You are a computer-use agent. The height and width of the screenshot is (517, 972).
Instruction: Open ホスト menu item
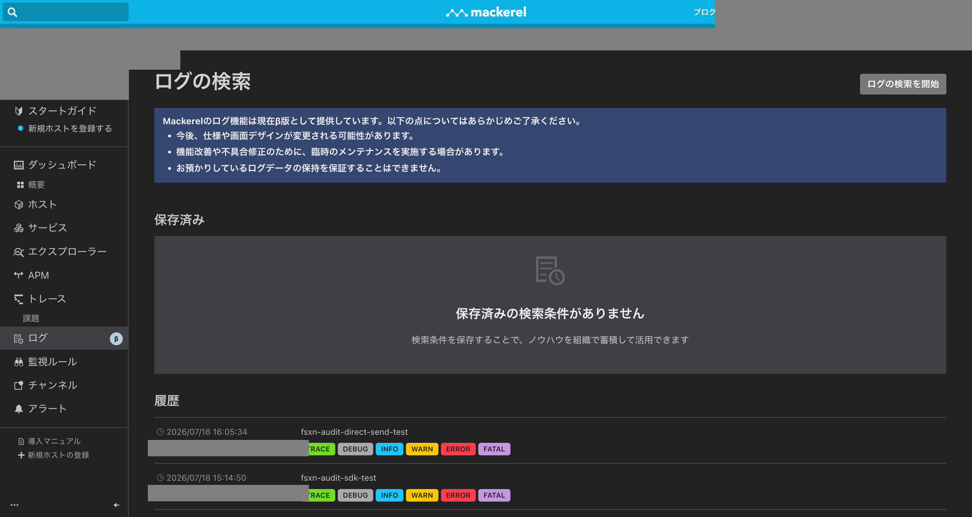[42, 205]
